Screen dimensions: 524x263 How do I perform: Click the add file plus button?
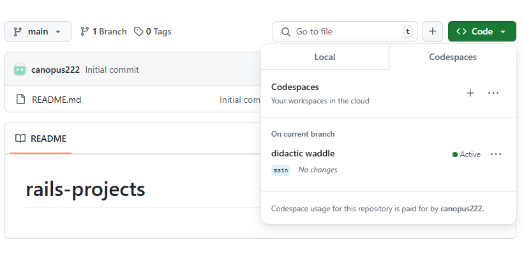(433, 31)
